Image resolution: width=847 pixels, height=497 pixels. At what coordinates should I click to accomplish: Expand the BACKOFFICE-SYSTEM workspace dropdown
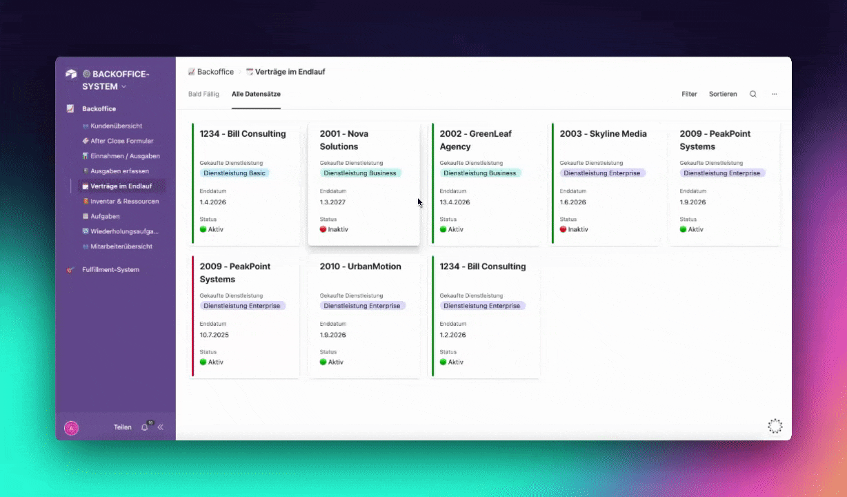click(124, 87)
